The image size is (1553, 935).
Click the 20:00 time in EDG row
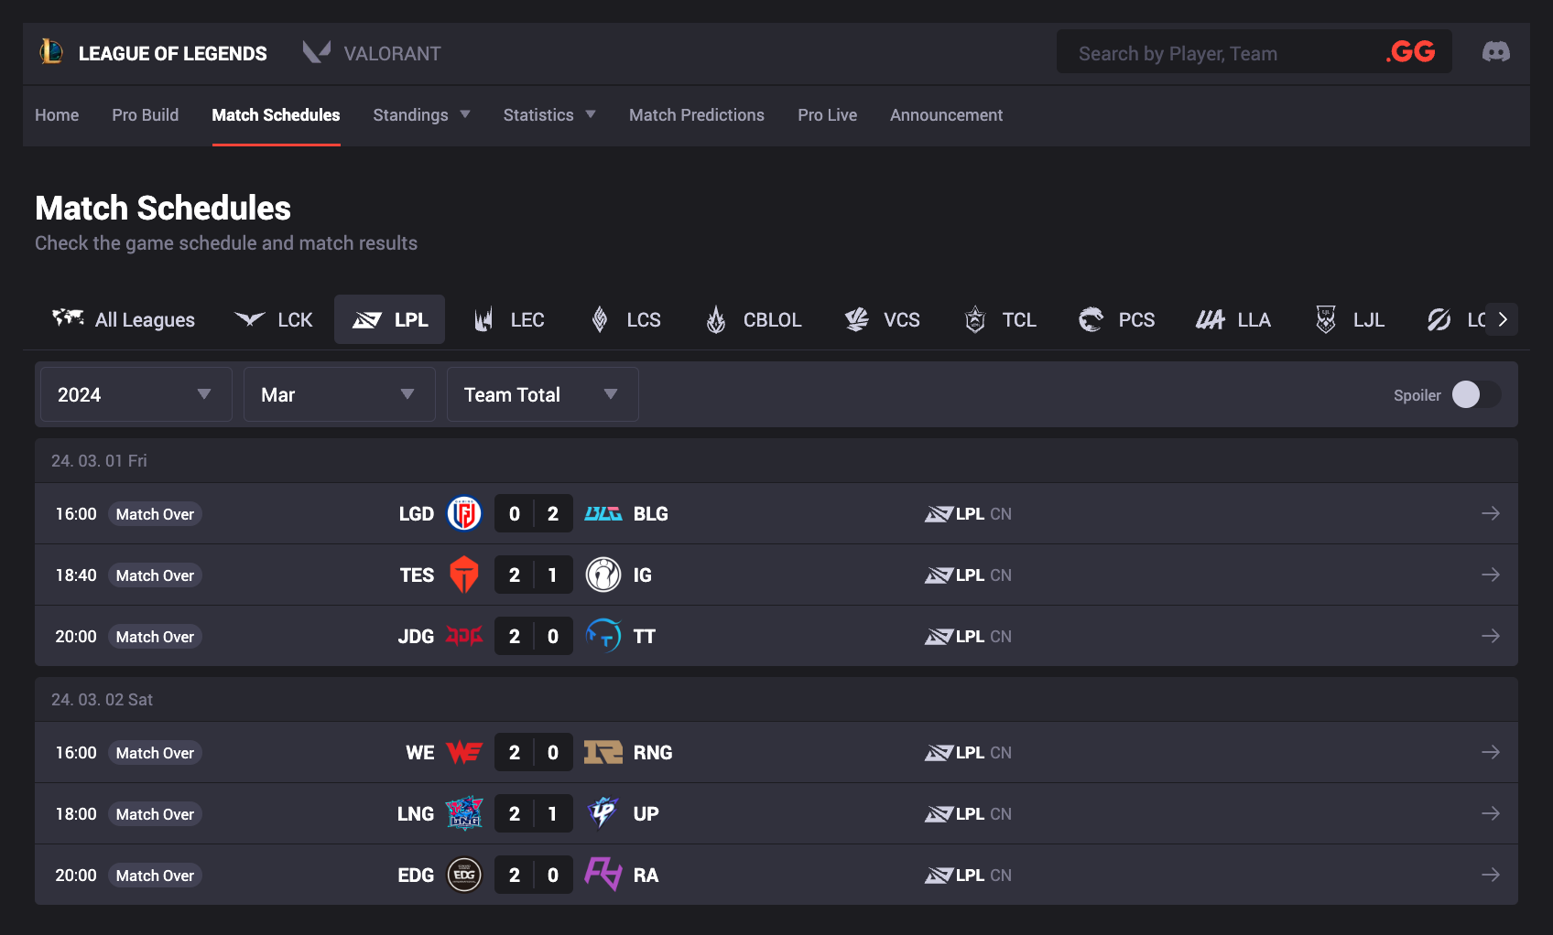pos(76,875)
